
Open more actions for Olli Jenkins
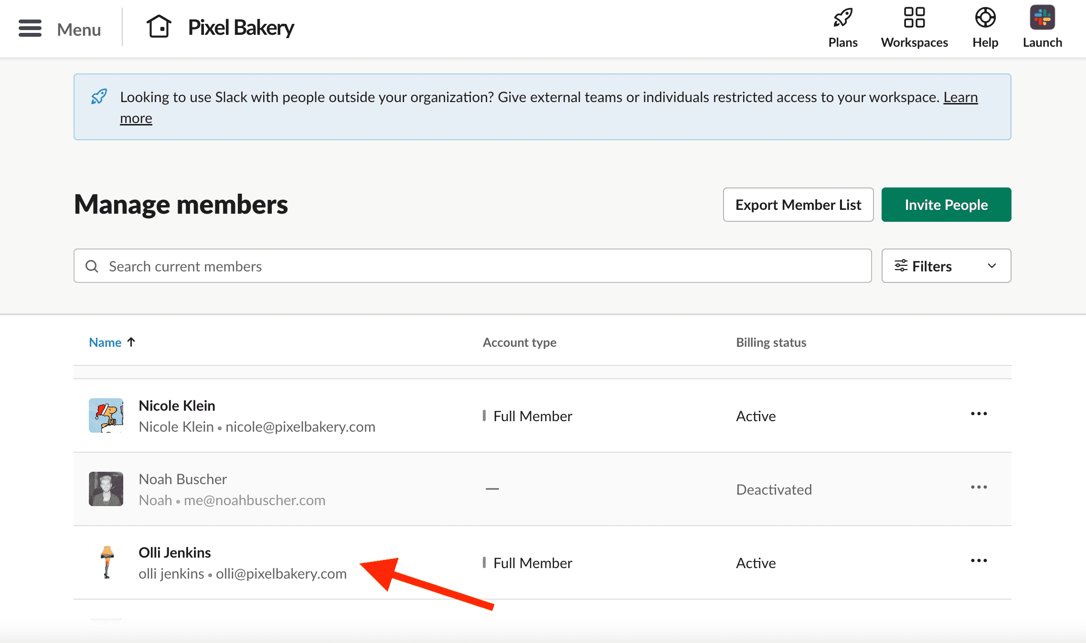pyautogui.click(x=979, y=561)
